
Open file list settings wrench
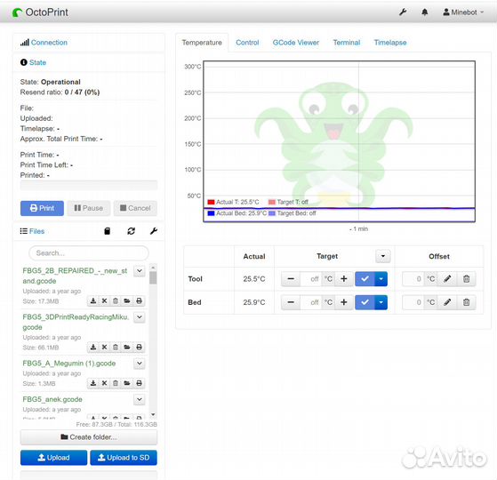click(x=154, y=231)
